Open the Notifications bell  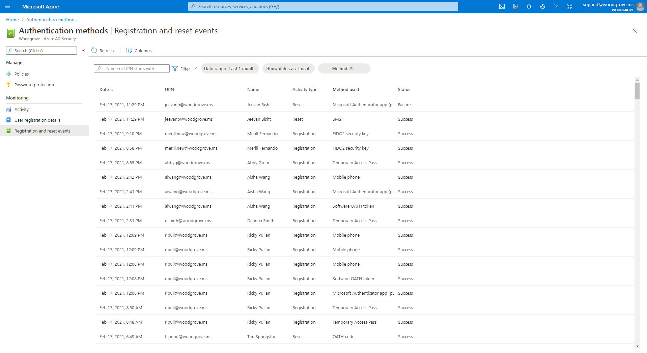coord(529,6)
